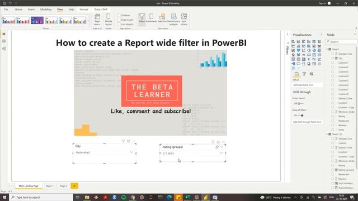Select the Main Landing Page tab
The height and width of the screenshot is (201, 358).
tap(29, 186)
